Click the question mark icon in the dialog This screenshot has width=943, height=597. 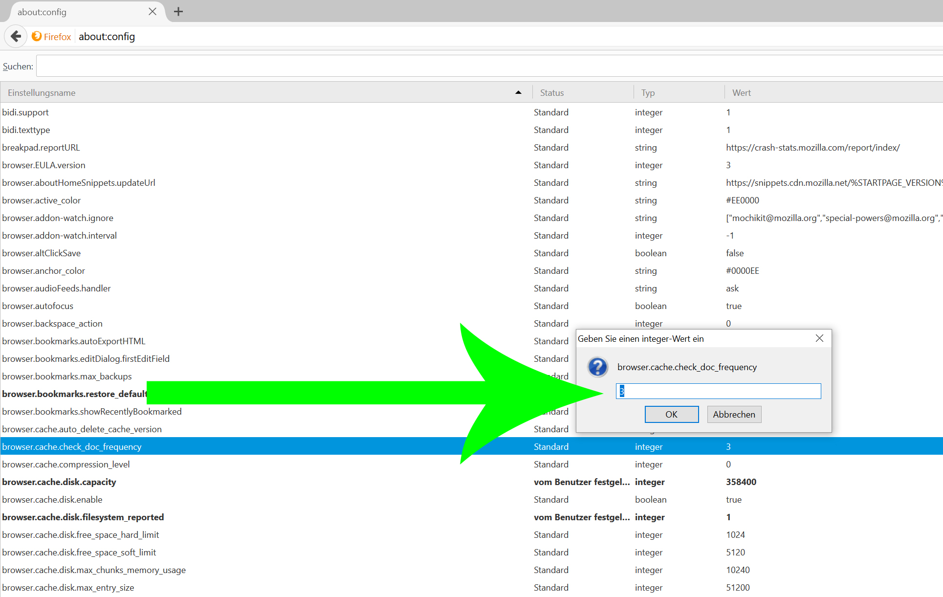[x=597, y=367]
